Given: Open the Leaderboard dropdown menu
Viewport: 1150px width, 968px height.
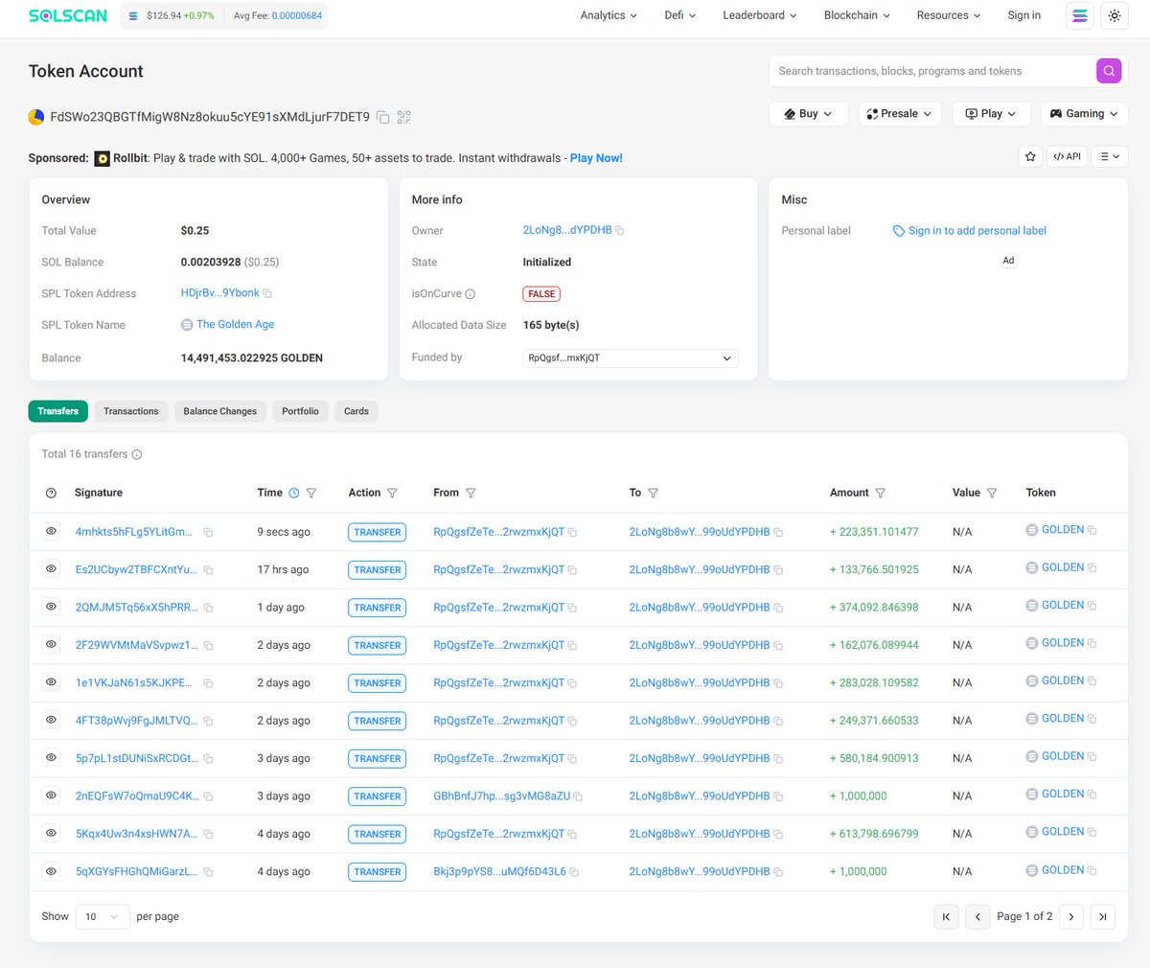Looking at the screenshot, I should click(x=760, y=15).
